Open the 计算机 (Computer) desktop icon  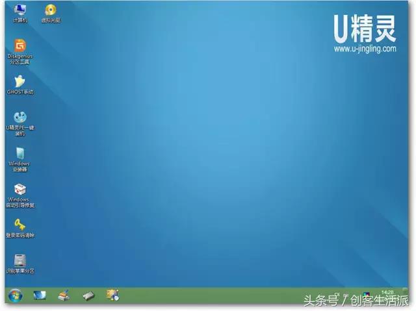pos(20,13)
